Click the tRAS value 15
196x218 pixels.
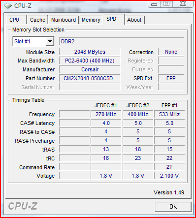coord(169,149)
